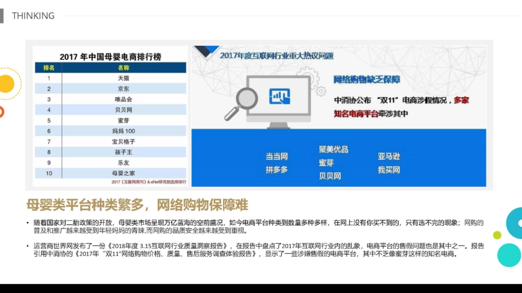This screenshot has width=522, height=293.
Task: Click 聚美优品 in the blue panel
Action: (334, 150)
